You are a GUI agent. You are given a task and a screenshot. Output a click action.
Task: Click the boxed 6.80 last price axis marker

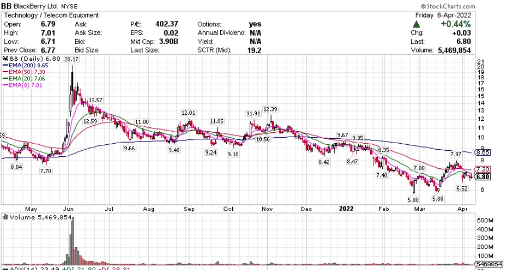point(483,177)
